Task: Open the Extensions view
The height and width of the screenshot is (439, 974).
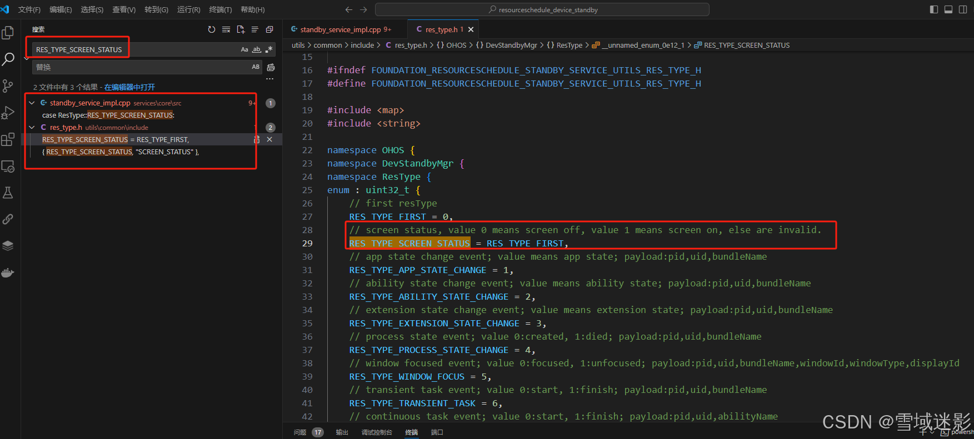Action: tap(8, 139)
